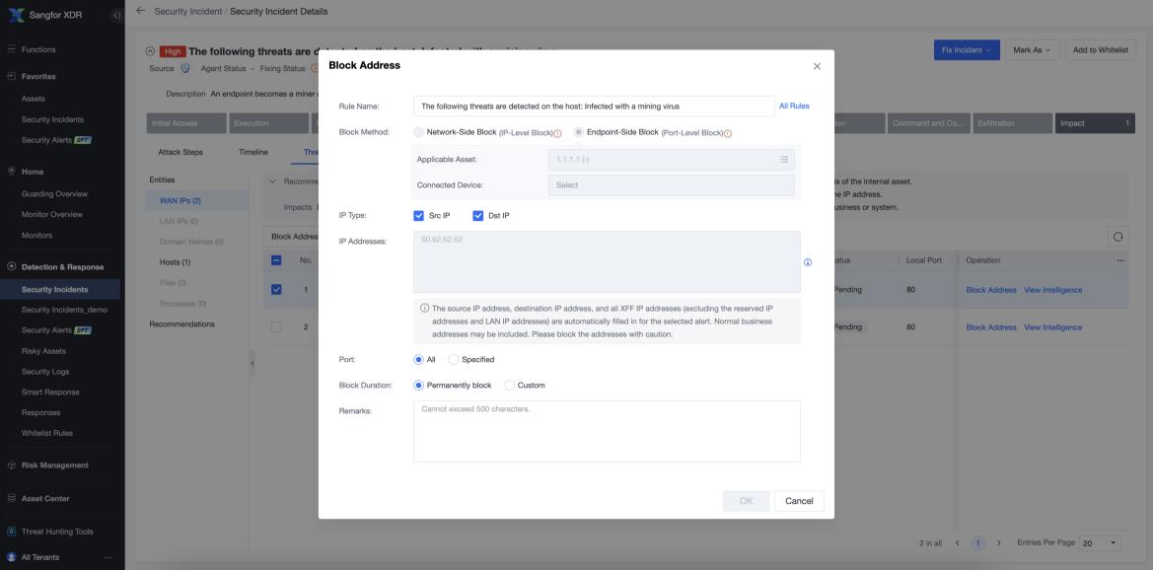The height and width of the screenshot is (570, 1153).
Task: Click the Add to Whitelist button
Action: (x=1100, y=50)
